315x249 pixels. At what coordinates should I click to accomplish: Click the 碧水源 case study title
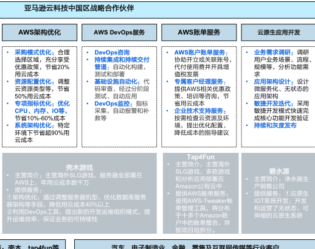point(279,171)
